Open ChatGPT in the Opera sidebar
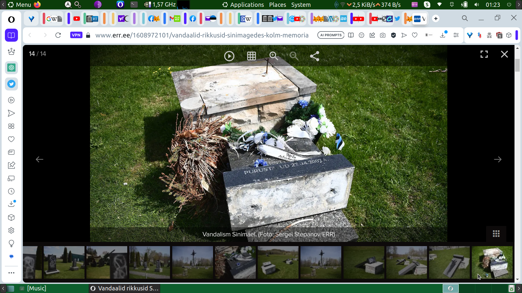 [x=11, y=68]
